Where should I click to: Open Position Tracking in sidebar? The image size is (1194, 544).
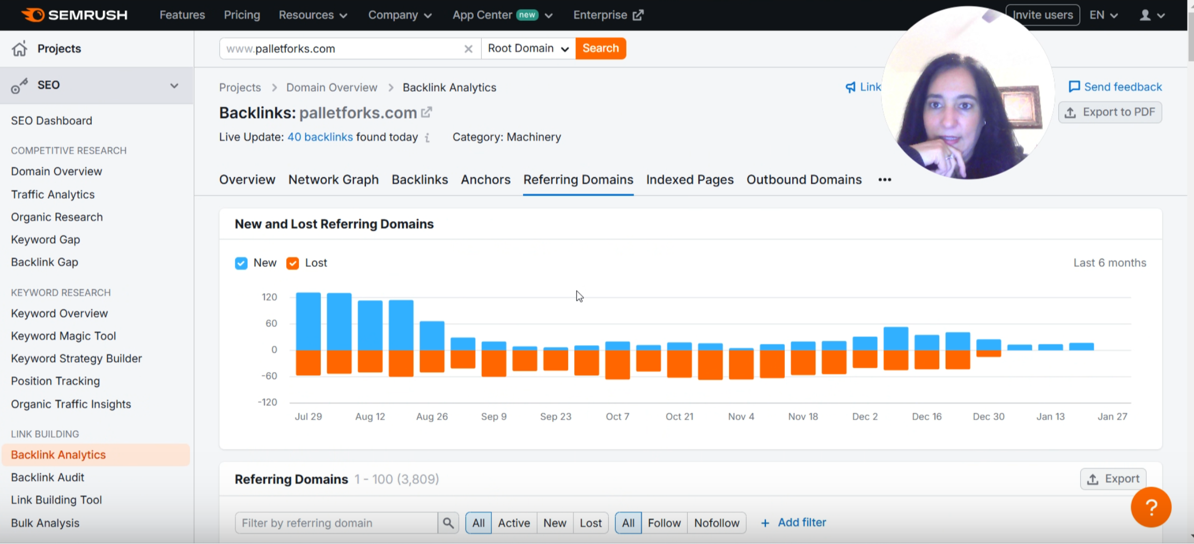pos(55,382)
